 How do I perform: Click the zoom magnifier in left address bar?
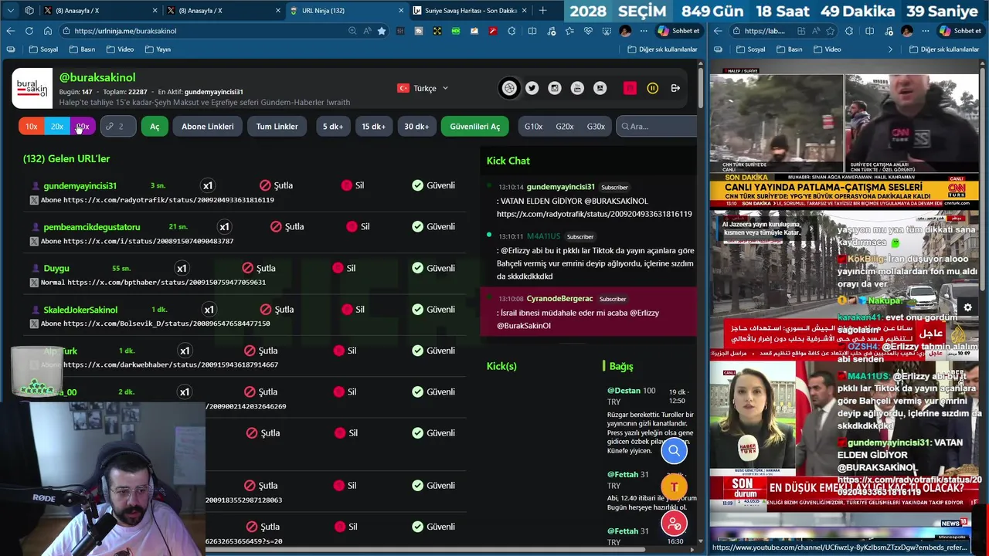point(352,31)
